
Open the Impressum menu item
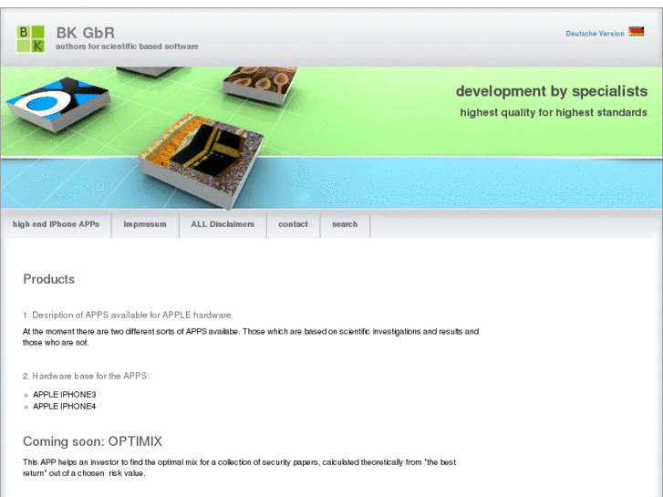pos(145,224)
